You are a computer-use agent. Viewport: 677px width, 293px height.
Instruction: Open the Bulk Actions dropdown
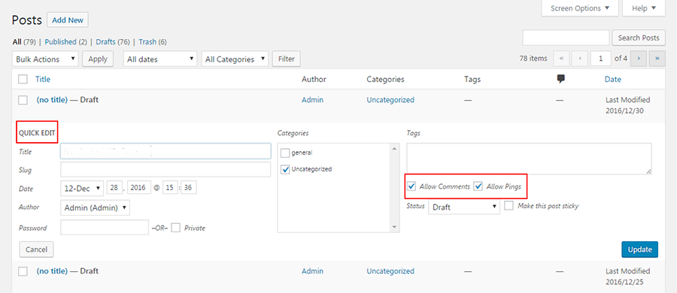pyautogui.click(x=45, y=59)
